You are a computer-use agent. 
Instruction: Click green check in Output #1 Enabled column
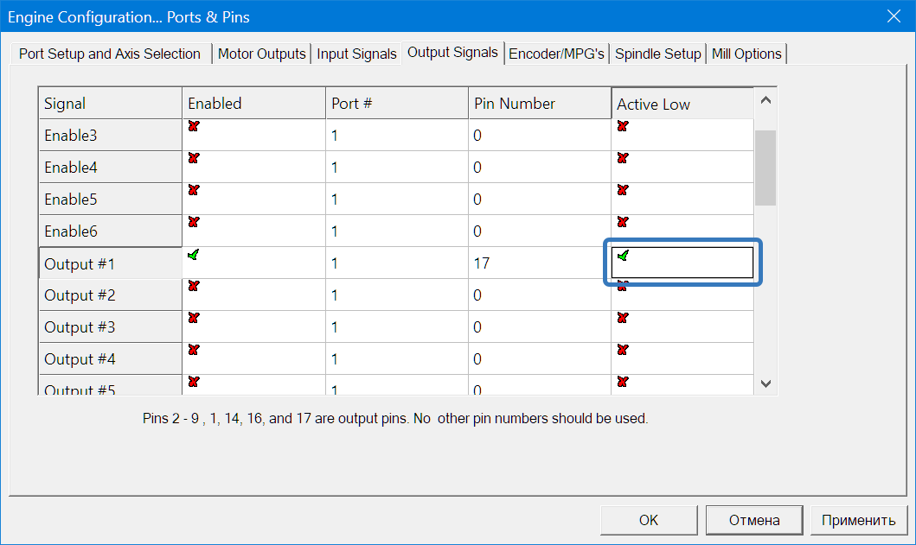[x=194, y=254]
